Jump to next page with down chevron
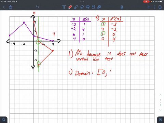164x123 pixels. (x=161, y=110)
